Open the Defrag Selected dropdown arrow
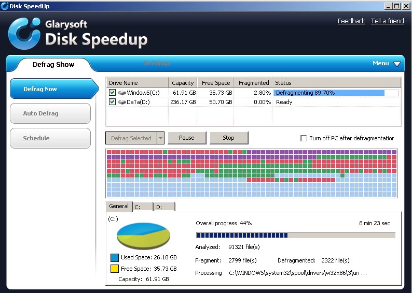Image resolution: width=412 pixels, height=293 pixels. (160, 138)
